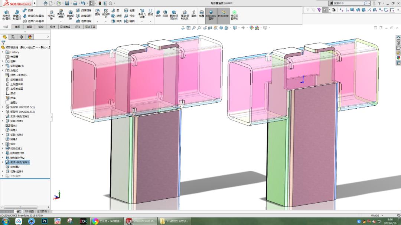Screen dimensions: 401x225
Task: Toggle the RealView Graphics button
Action: coord(211,14)
